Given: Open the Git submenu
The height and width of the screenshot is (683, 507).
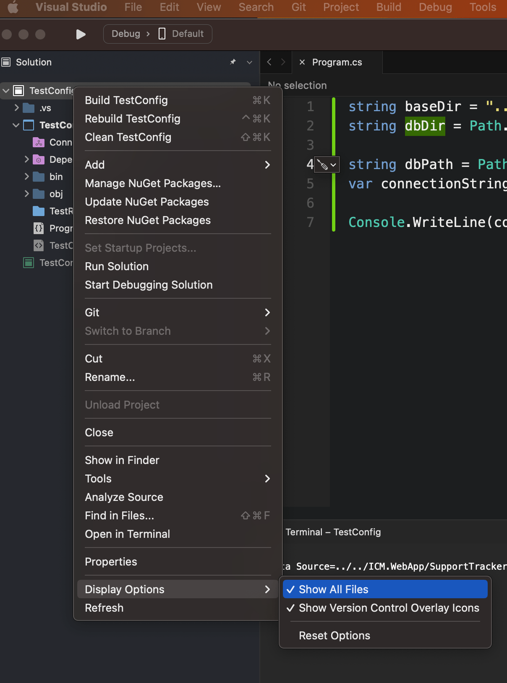Looking at the screenshot, I should click(x=178, y=313).
